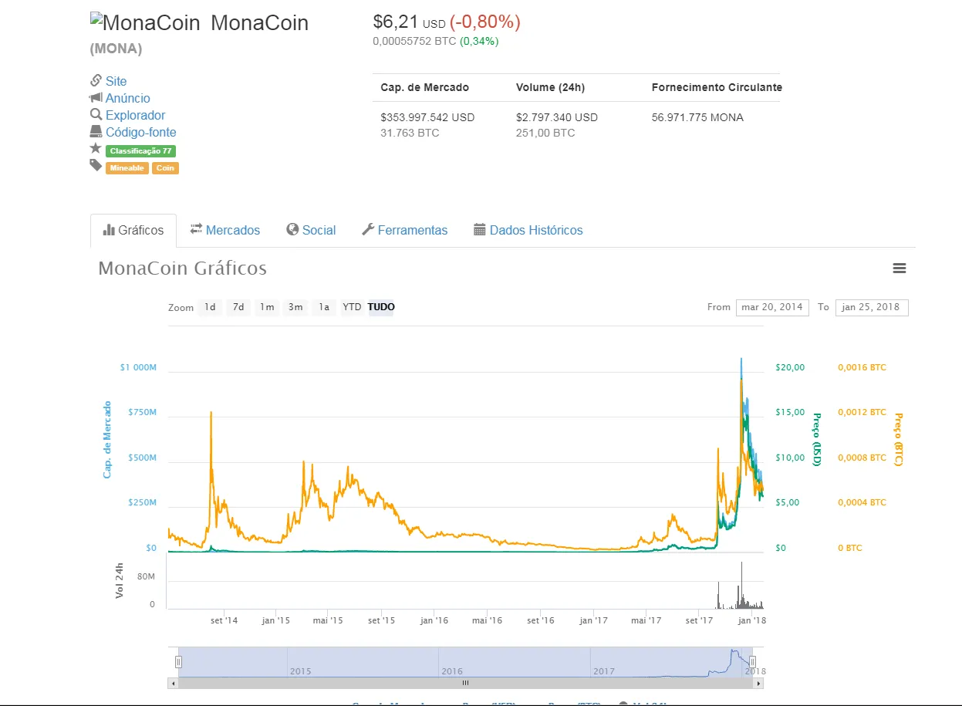
Task: Click the exchange arrows icon in Mercados tab
Action: tap(196, 229)
